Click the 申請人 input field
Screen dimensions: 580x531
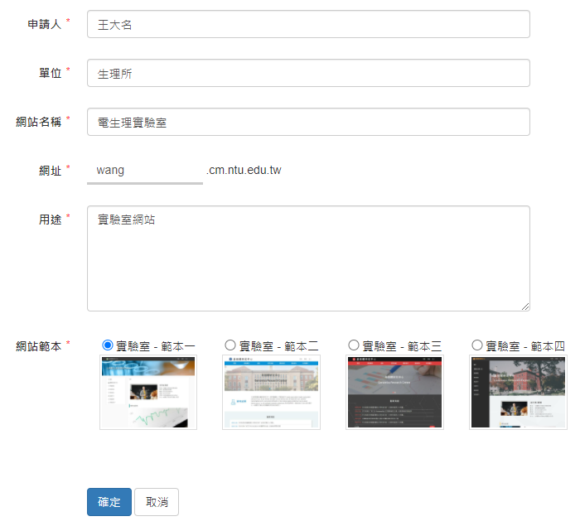[308, 24]
